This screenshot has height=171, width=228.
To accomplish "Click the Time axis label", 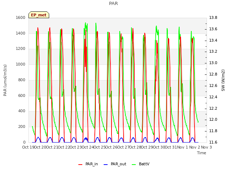I will pyautogui.click(x=202, y=153).
